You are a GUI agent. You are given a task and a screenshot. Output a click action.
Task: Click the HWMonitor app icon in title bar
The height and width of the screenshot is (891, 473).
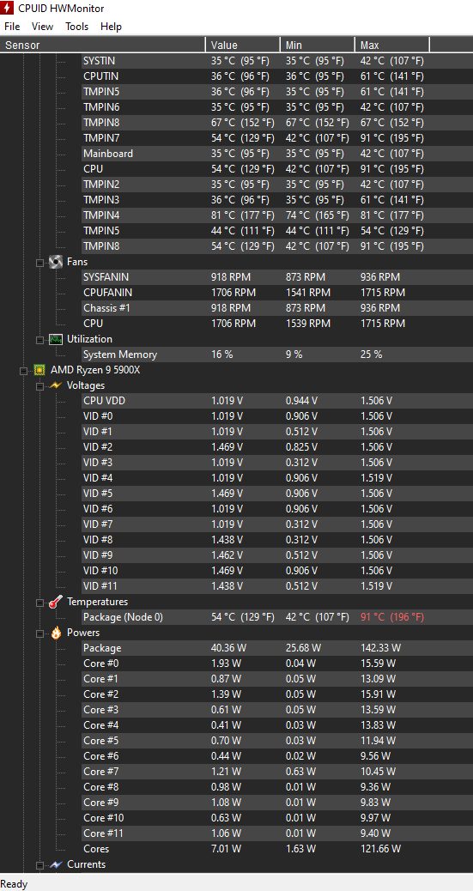[8, 9]
